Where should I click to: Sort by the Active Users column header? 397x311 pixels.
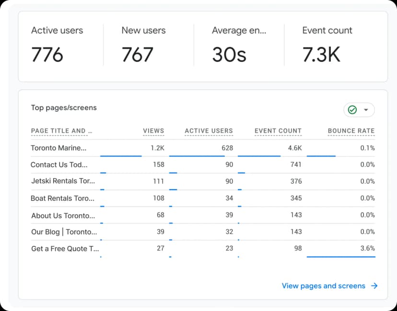(x=209, y=131)
